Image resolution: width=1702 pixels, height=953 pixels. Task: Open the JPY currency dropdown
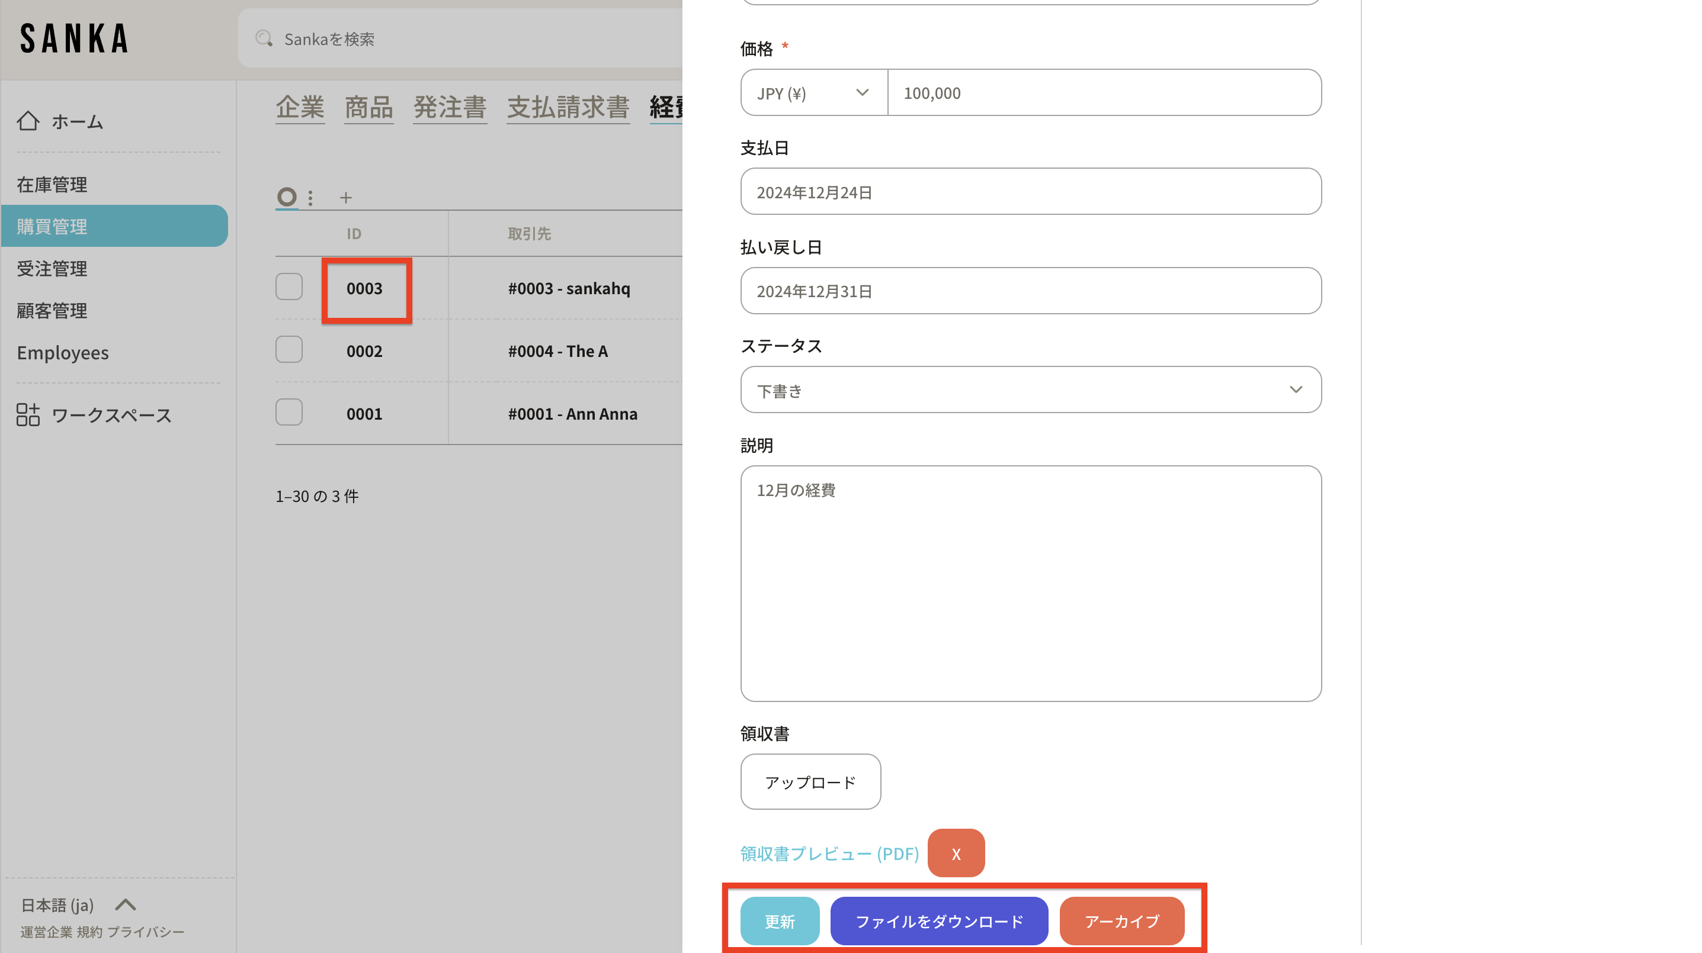pos(813,93)
